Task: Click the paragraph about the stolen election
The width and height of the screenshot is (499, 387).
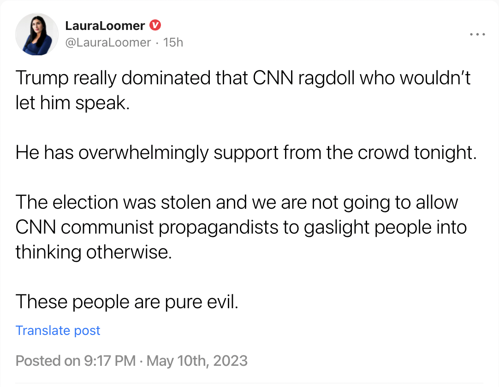Action: coord(241,227)
